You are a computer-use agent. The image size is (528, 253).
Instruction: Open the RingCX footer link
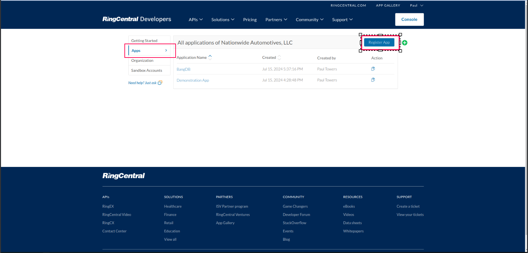pyautogui.click(x=108, y=223)
